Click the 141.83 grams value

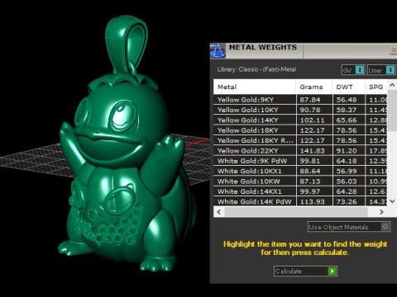(312, 150)
